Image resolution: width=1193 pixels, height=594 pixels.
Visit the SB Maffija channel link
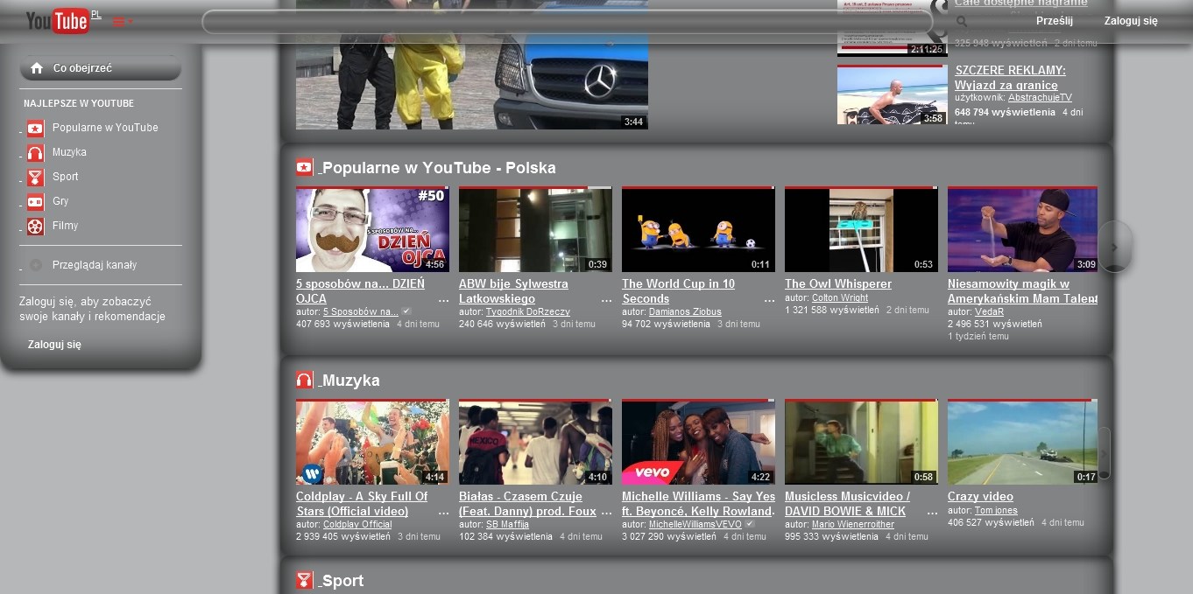click(x=507, y=525)
